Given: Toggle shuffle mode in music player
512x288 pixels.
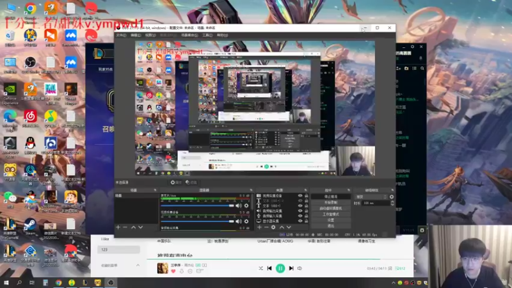Looking at the screenshot, I should 260,268.
